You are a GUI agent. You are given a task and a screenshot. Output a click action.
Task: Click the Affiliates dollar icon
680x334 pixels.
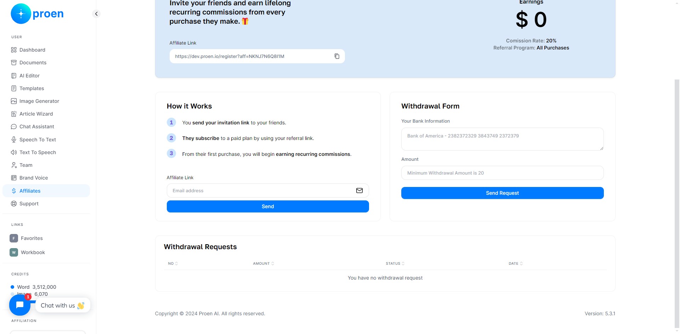tap(14, 191)
